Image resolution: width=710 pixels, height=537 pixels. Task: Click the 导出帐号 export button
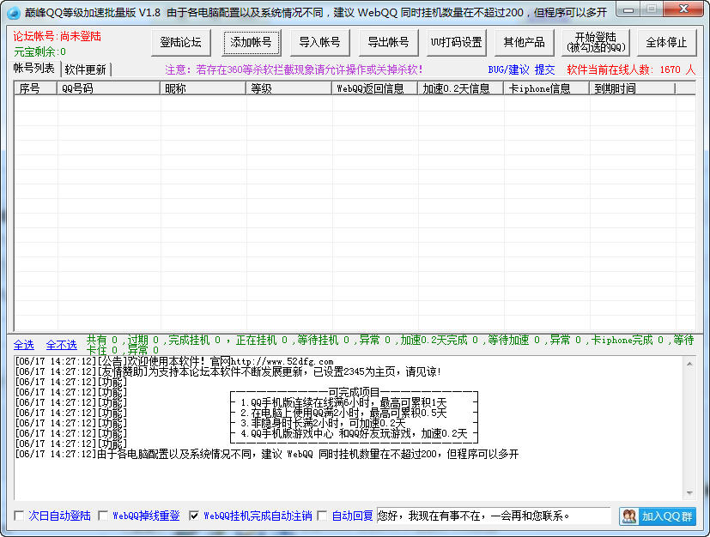389,43
